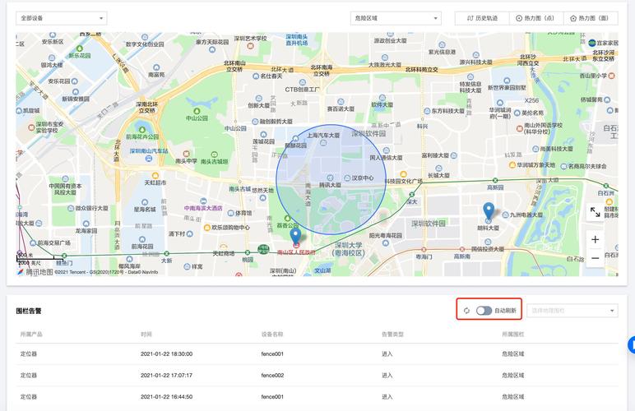Click the 香山里小学 school icon

coord(611,76)
